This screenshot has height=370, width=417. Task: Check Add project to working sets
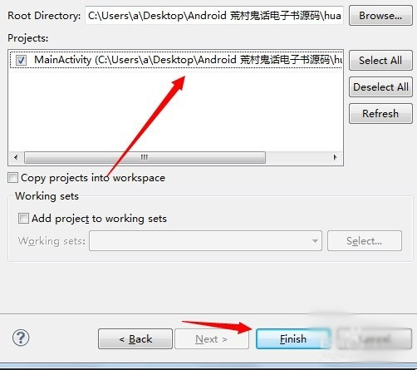pyautogui.click(x=23, y=218)
